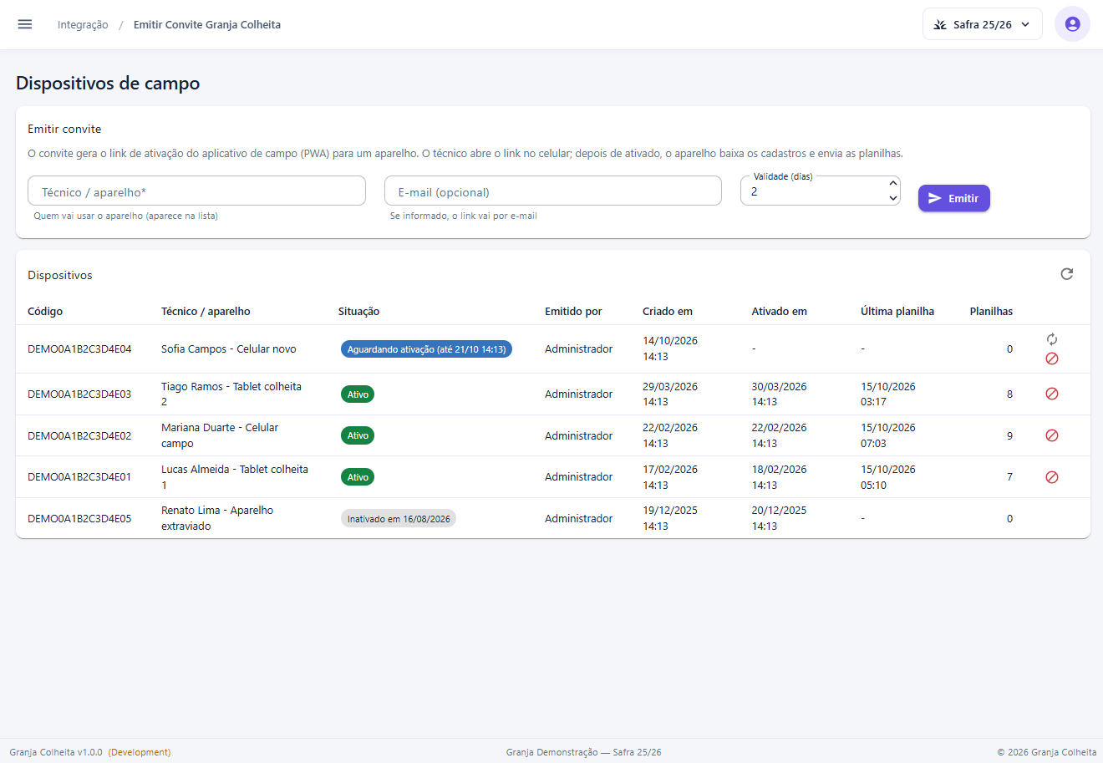The image size is (1103, 763).
Task: Click the Técnico / aparelho column header
Action: [206, 312]
